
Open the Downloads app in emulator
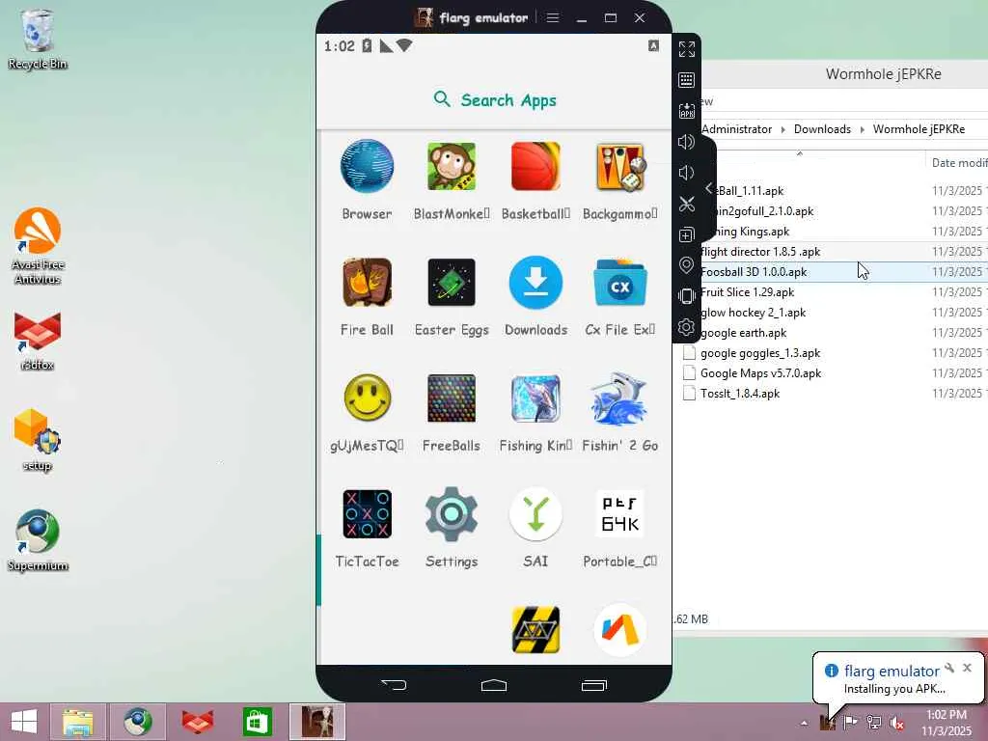[535, 283]
